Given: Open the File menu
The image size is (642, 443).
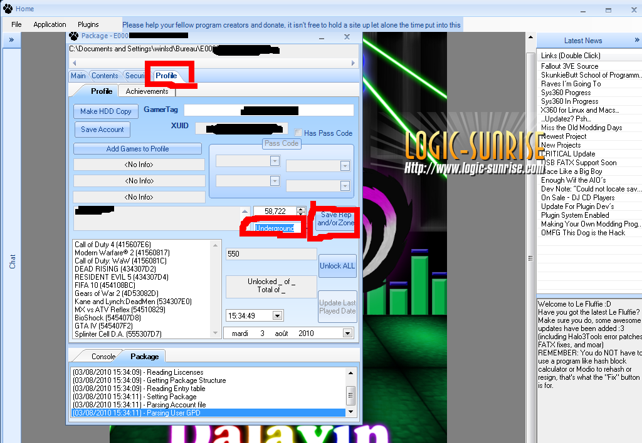Looking at the screenshot, I should [x=16, y=24].
